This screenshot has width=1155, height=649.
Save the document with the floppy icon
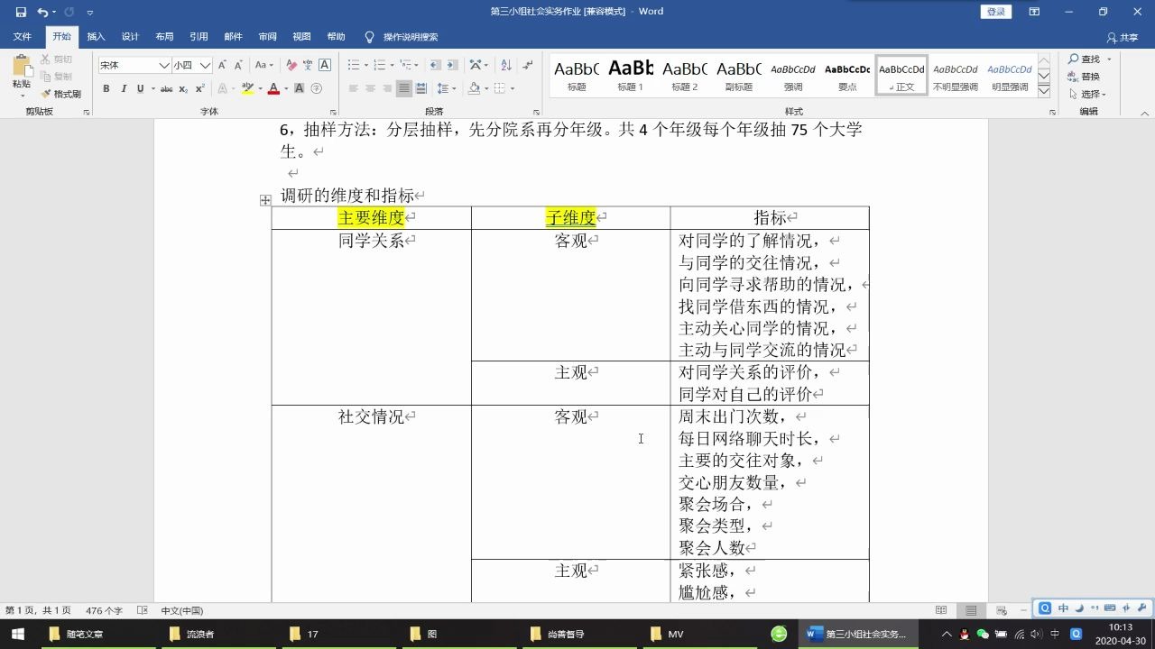[21, 12]
